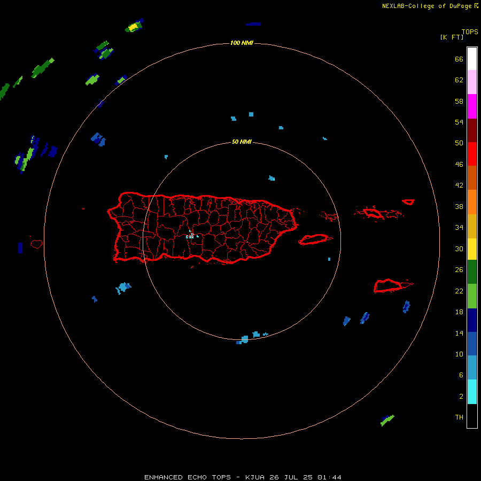Click legend value 22

point(459,291)
